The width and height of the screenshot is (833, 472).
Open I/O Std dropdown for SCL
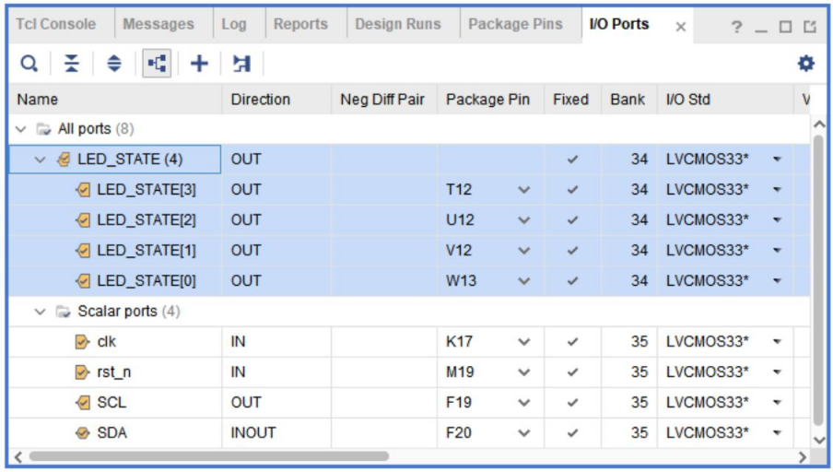(x=777, y=403)
